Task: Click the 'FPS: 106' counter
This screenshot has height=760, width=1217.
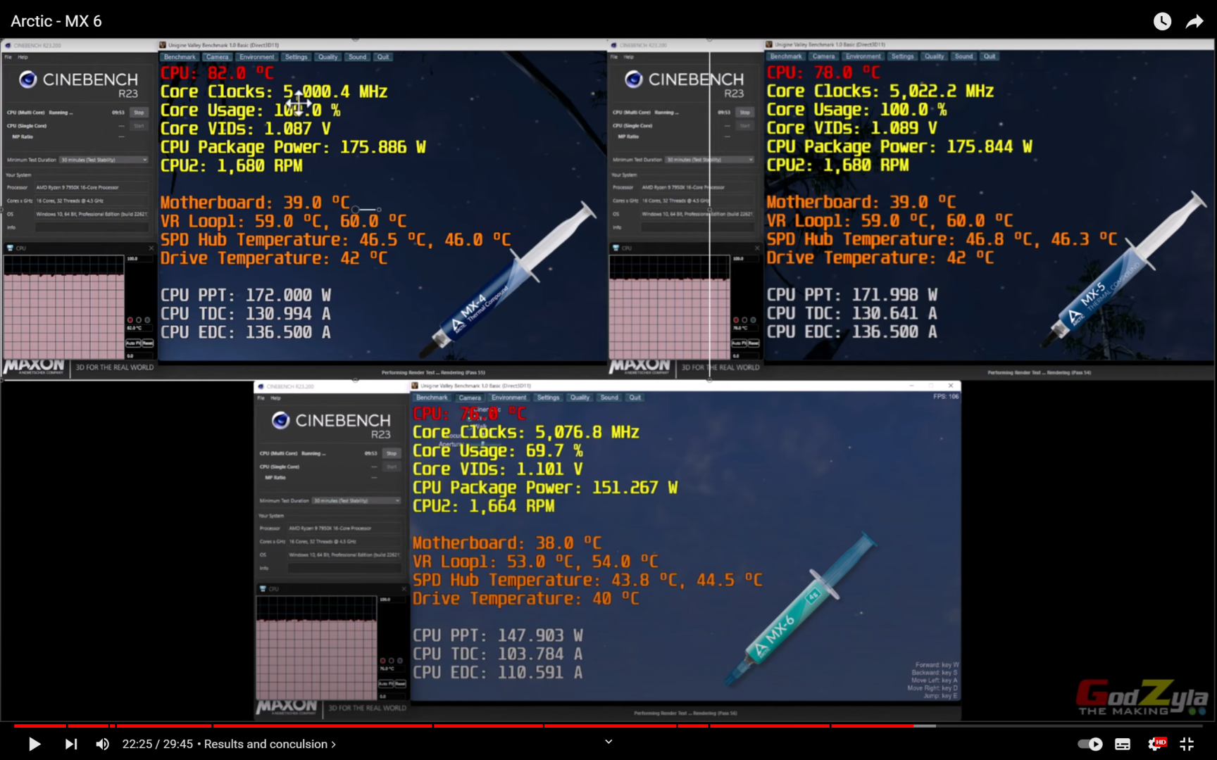Action: 946,397
